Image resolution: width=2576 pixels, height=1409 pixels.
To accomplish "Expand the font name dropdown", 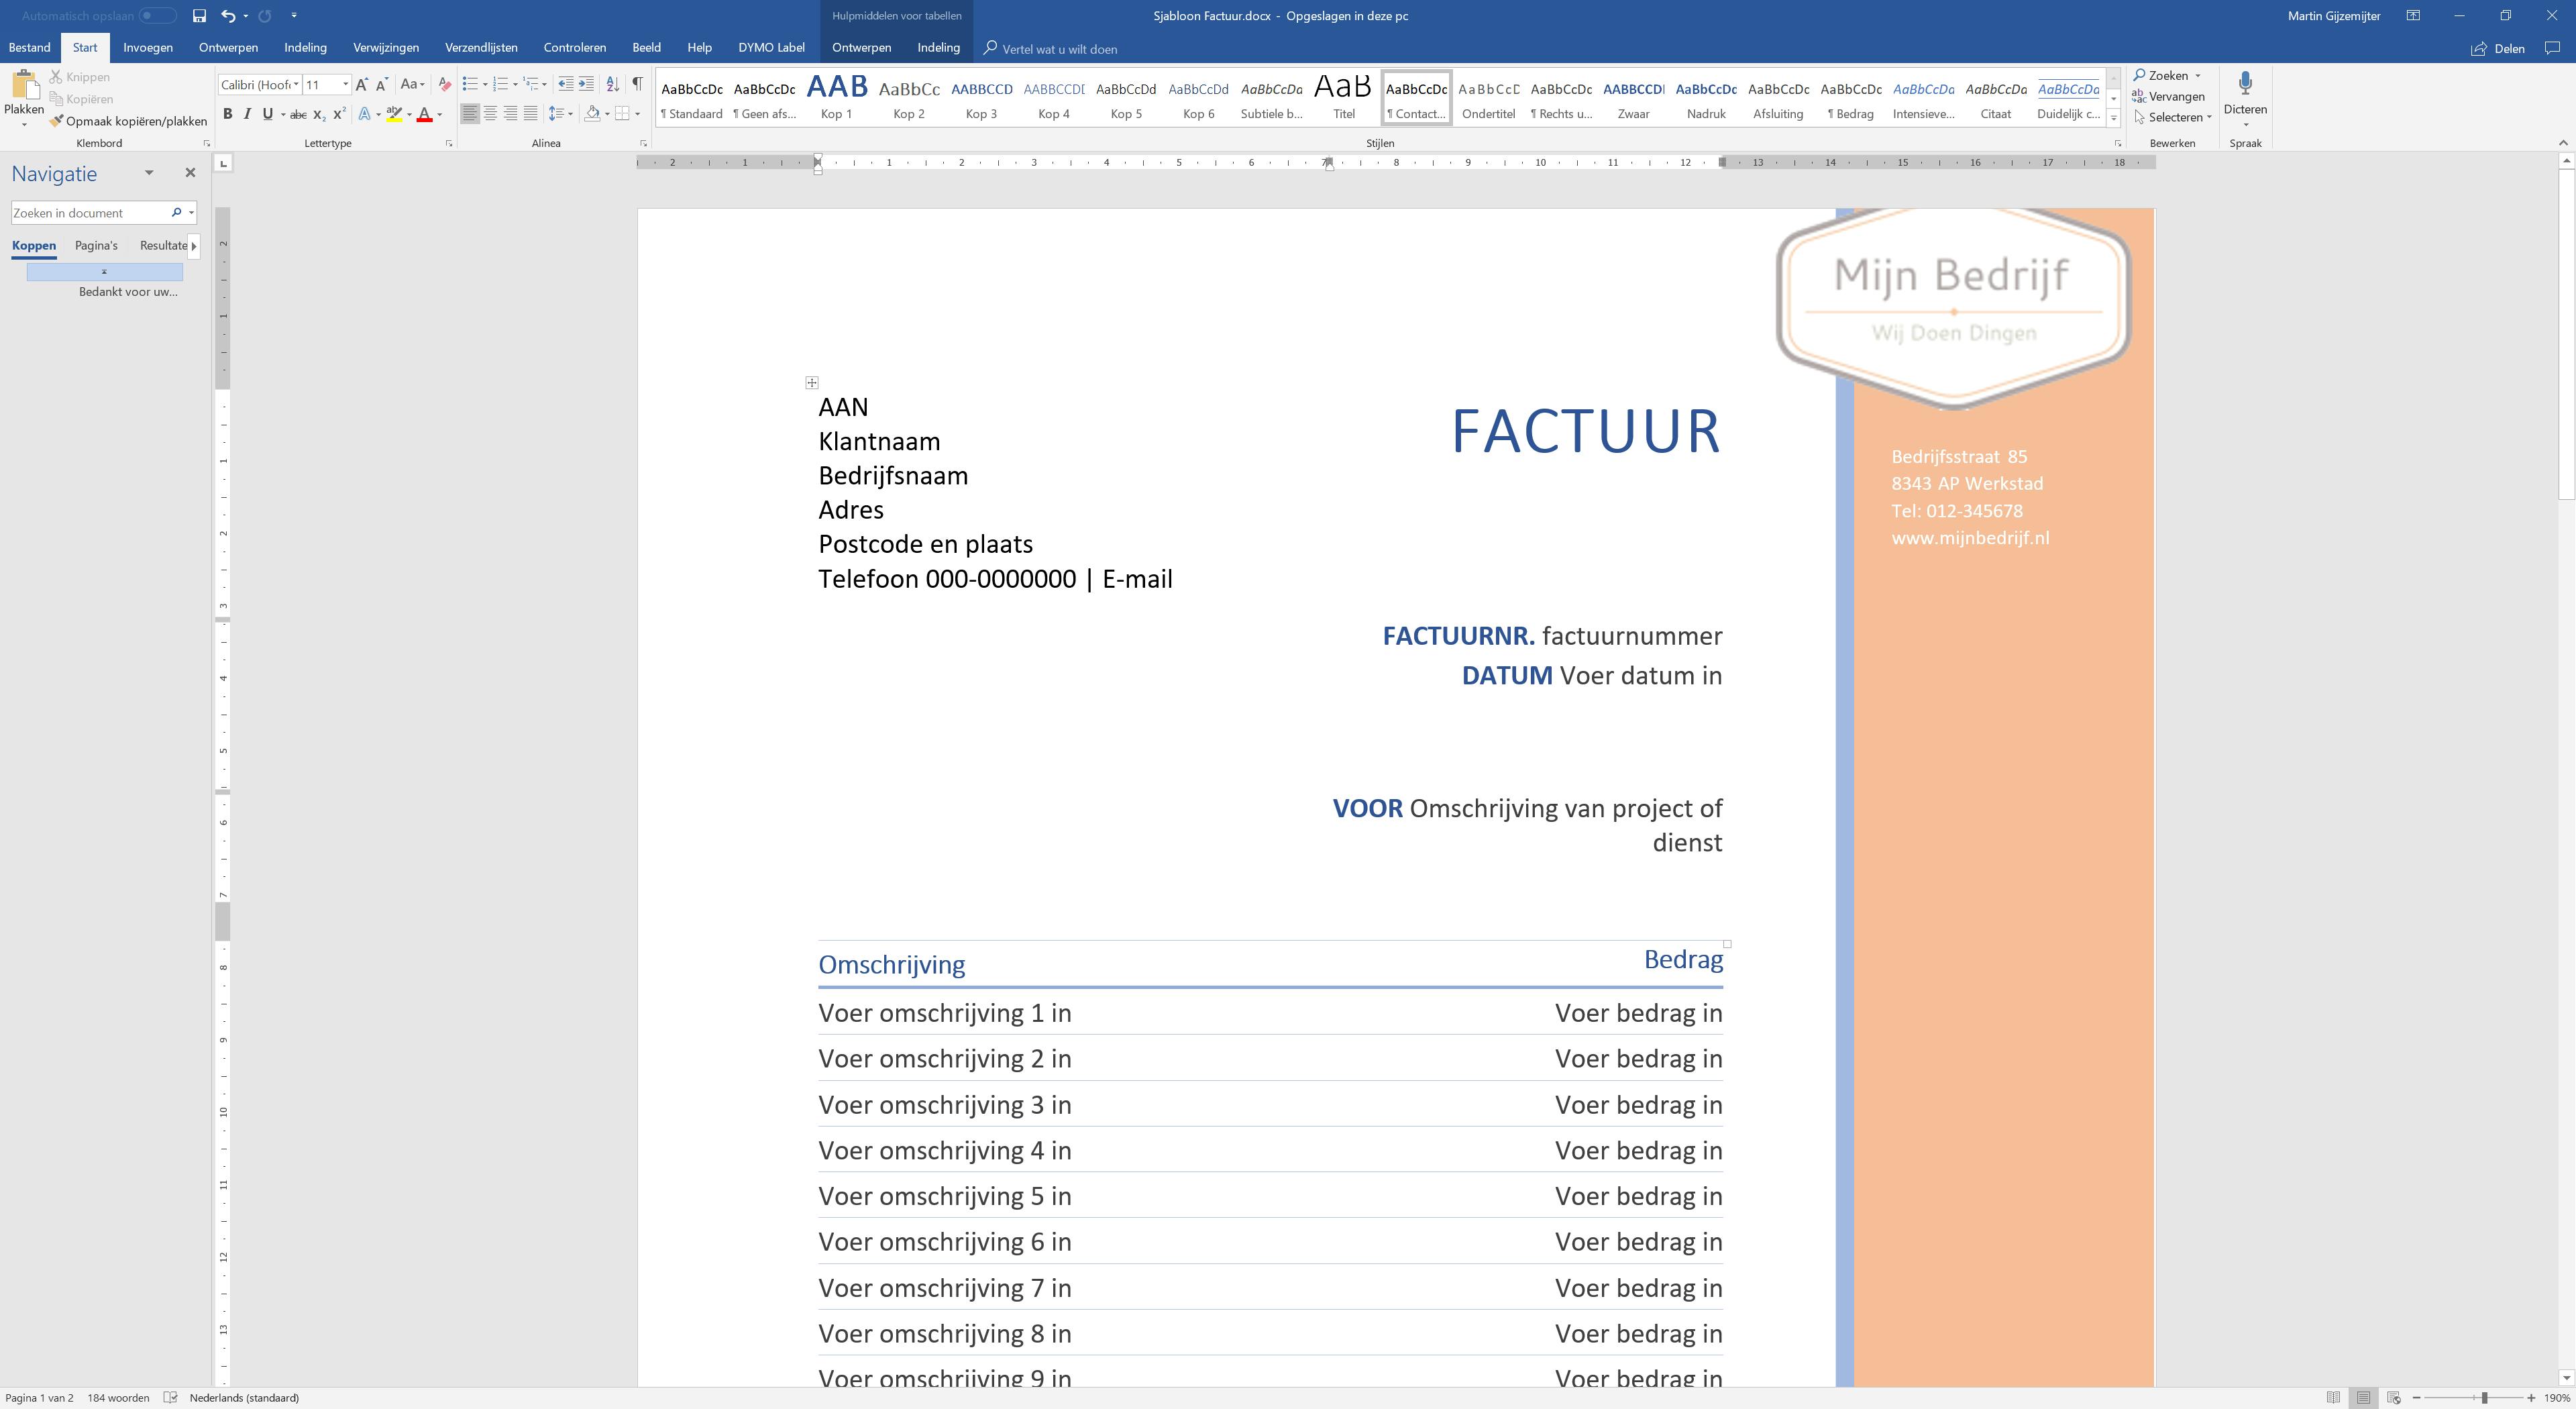I will (x=296, y=84).
